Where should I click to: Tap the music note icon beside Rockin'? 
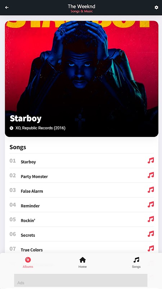click(150, 219)
